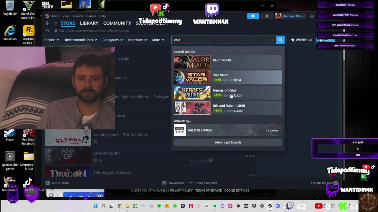Open Google Chrome from the taskbar
The width and height of the screenshot is (378, 212).
(119, 206)
